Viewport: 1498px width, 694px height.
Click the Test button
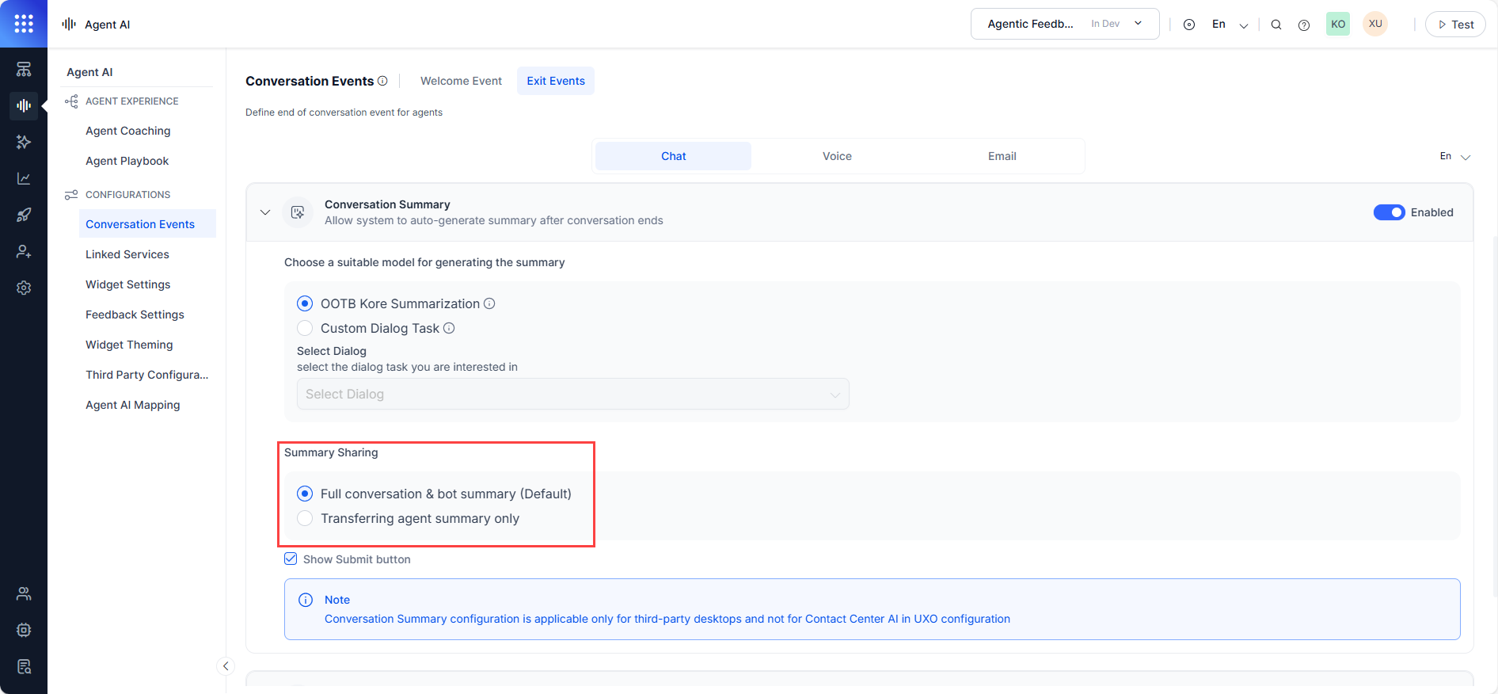(x=1455, y=25)
